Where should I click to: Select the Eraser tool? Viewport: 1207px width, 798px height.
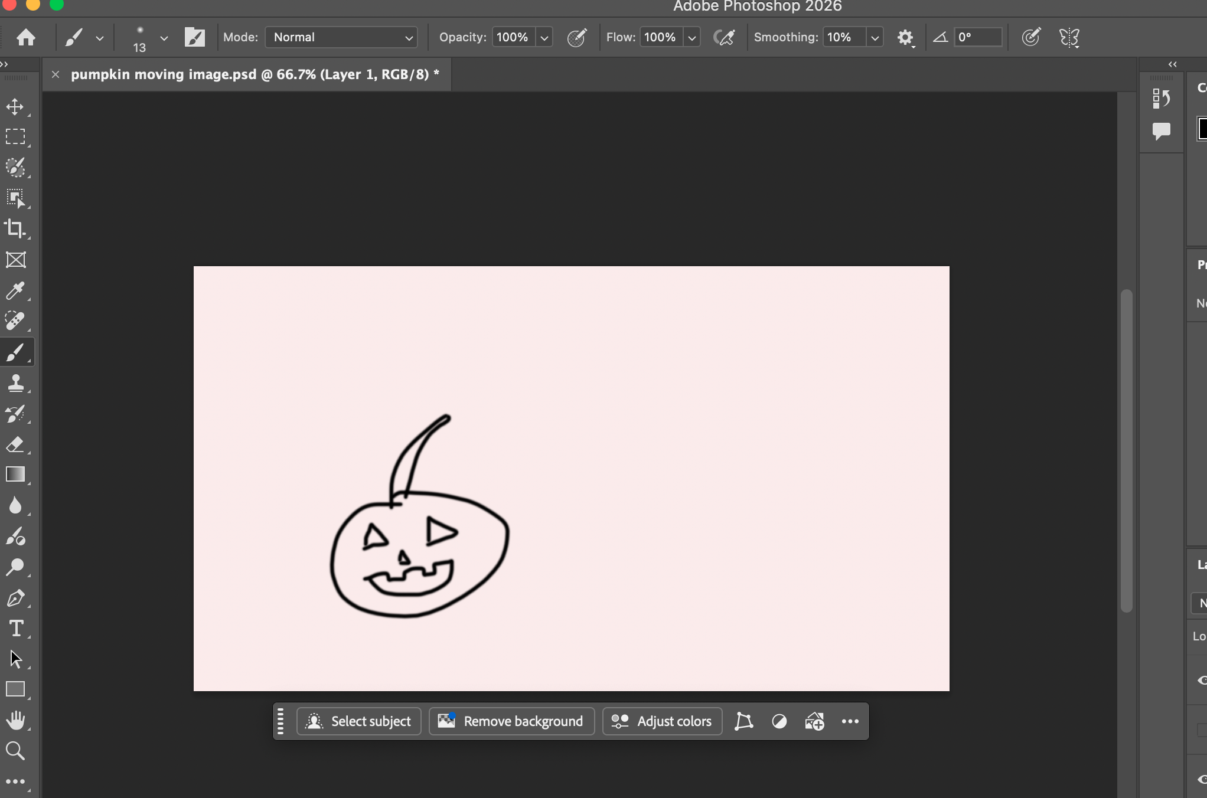15,444
